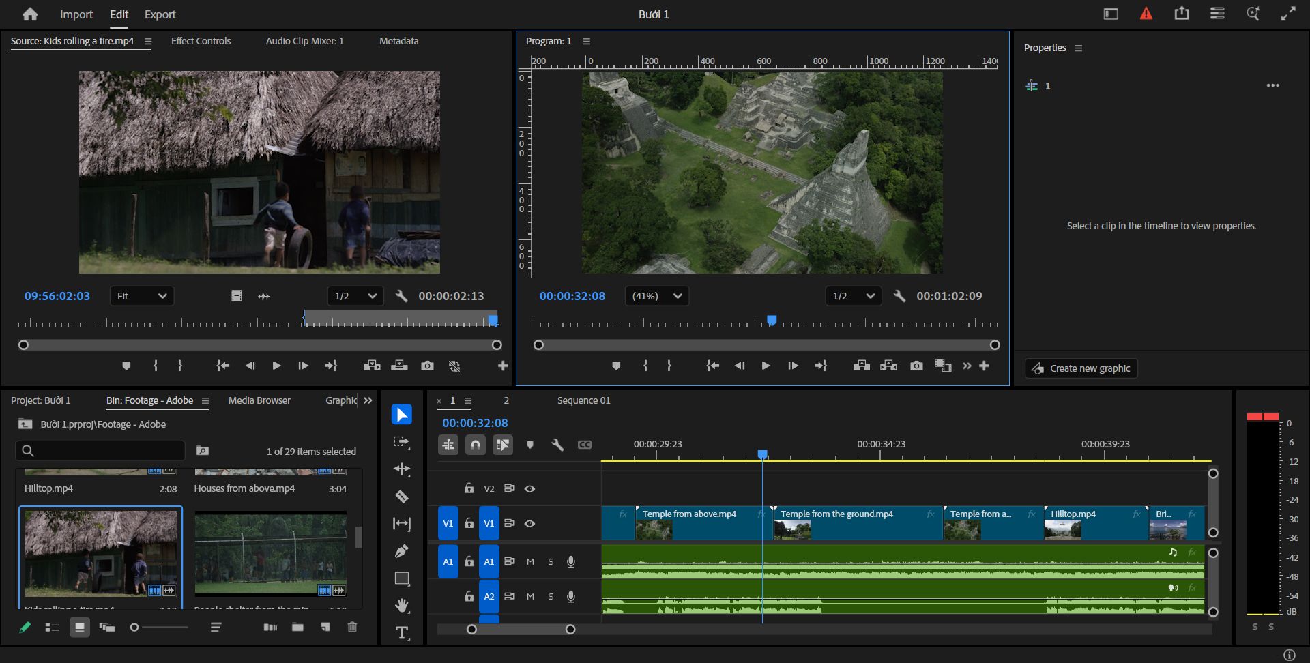The image size is (1310, 663).
Task: Select the Hand tool
Action: pyautogui.click(x=402, y=605)
